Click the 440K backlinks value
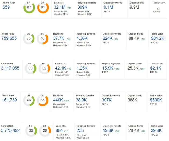This screenshot has width=169, height=141. click(58, 100)
